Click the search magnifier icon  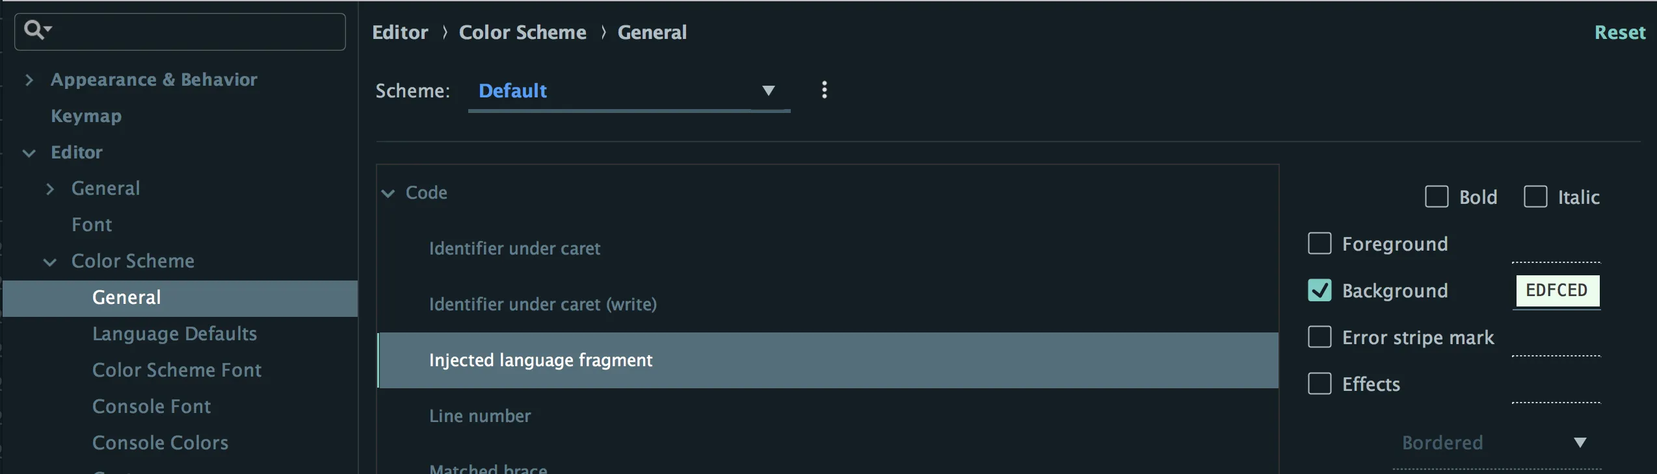(35, 30)
